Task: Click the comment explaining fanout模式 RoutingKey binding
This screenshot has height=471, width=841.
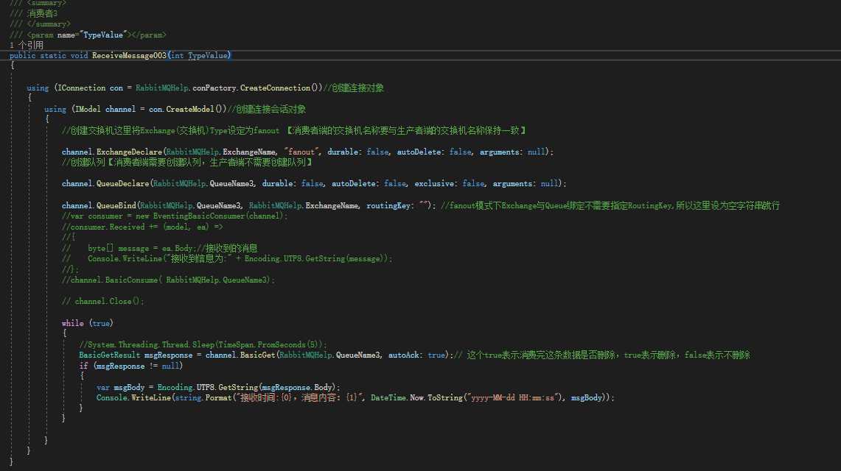Action: pyautogui.click(x=610, y=205)
